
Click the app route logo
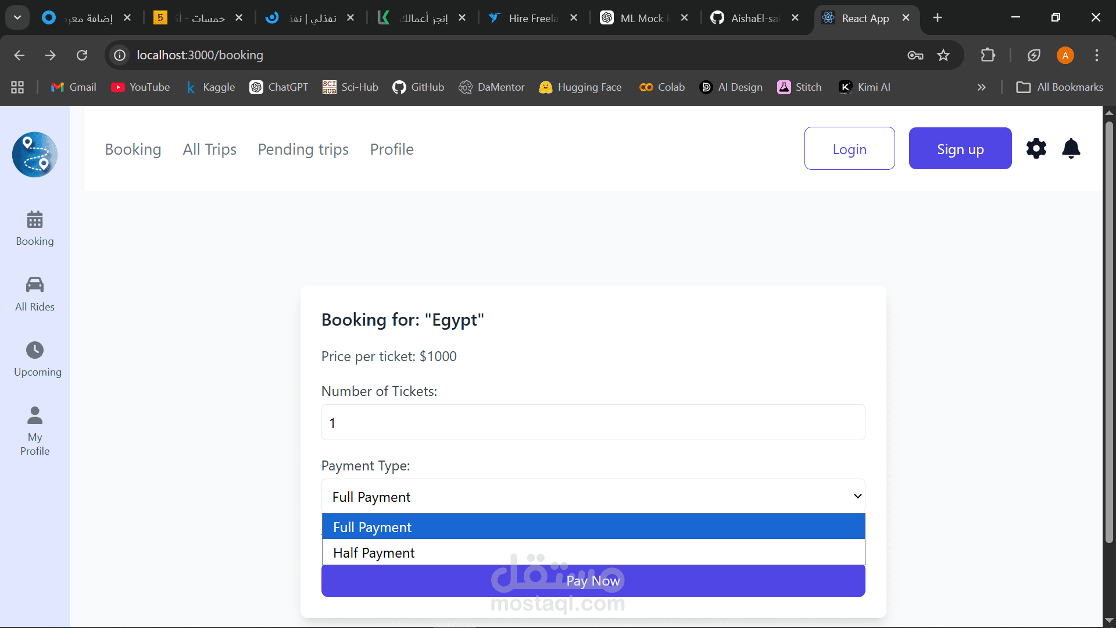[35, 155]
